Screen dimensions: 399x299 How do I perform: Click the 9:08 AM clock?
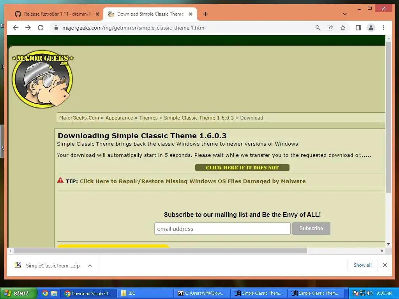click(x=384, y=293)
